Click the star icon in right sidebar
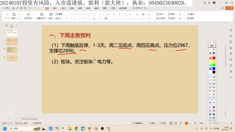235x132 pixels. tap(231, 36)
